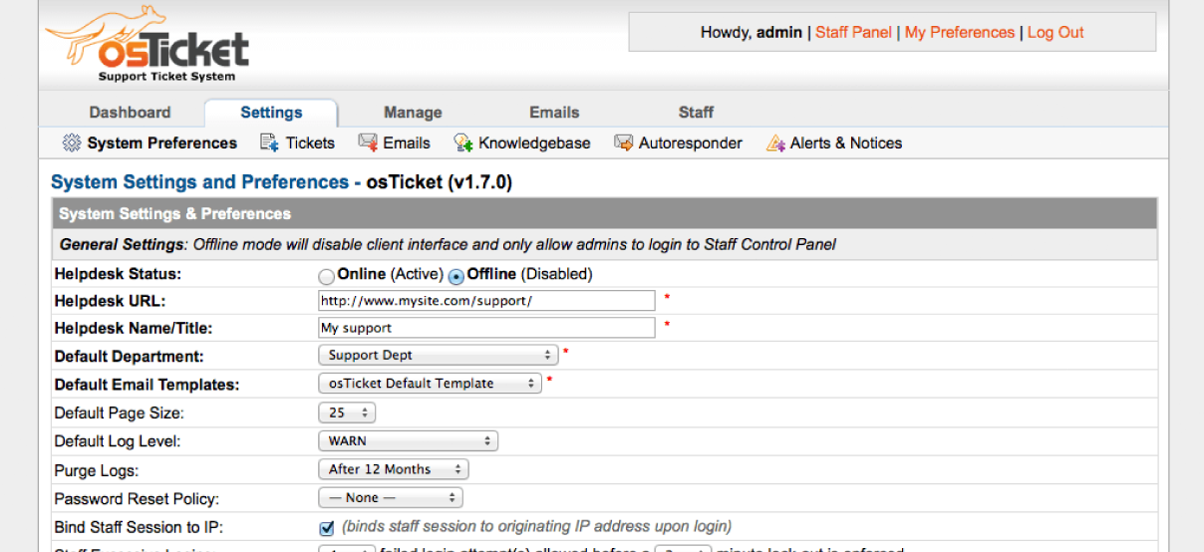Click the Autoresponder submenu icon
1204x552 pixels.
[x=624, y=143]
